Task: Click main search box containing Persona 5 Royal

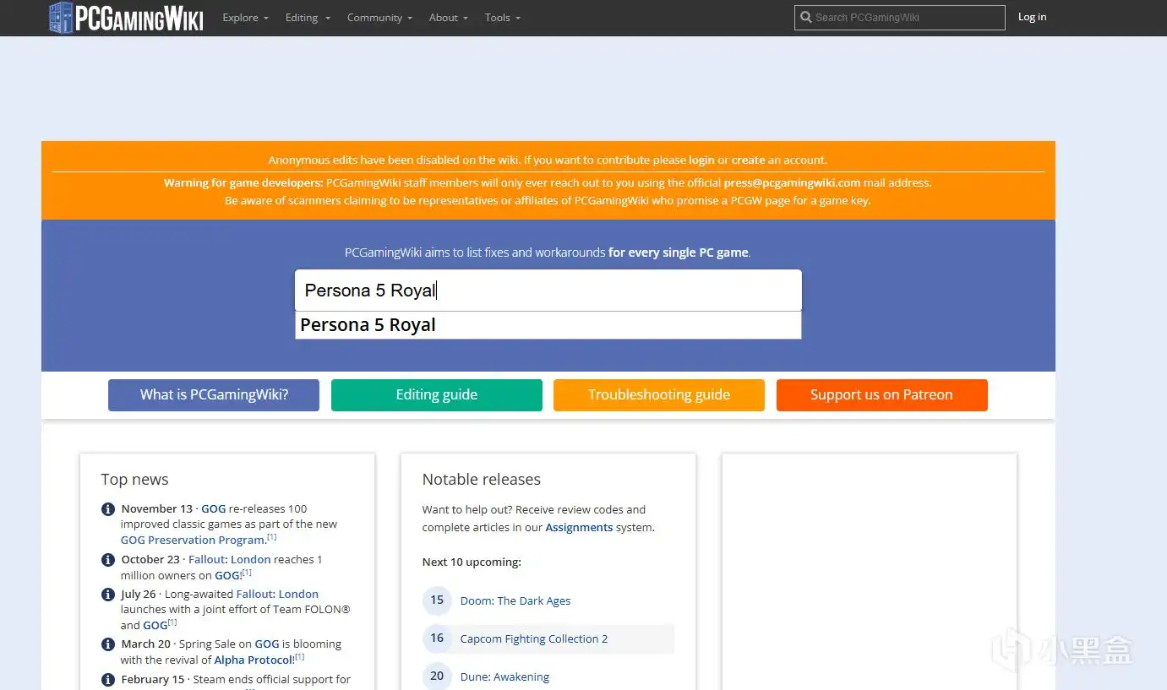Action: 548,291
